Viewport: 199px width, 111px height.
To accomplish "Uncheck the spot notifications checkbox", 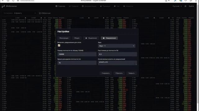I will [59, 45].
